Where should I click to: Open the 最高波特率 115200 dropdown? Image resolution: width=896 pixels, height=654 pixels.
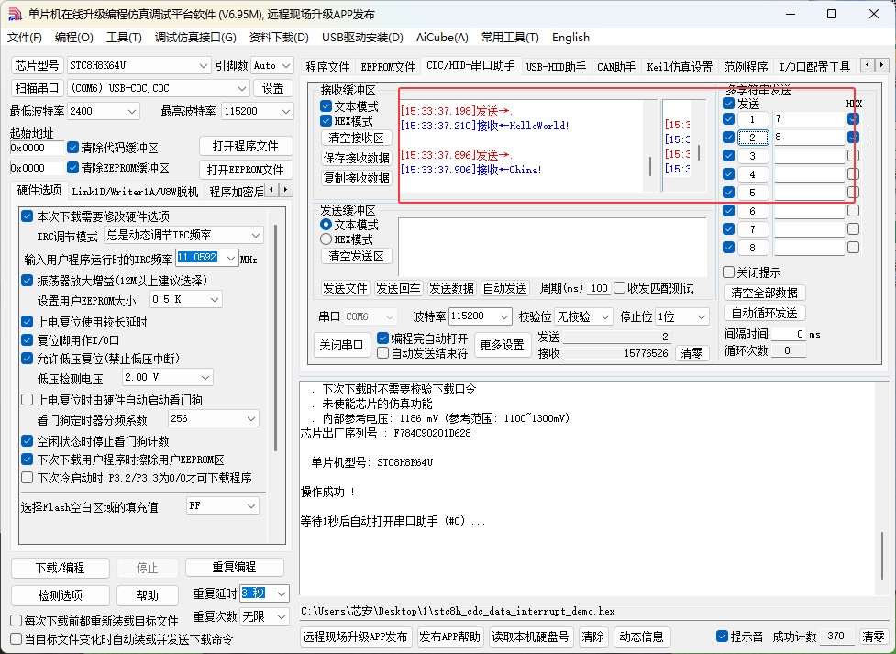click(x=286, y=112)
